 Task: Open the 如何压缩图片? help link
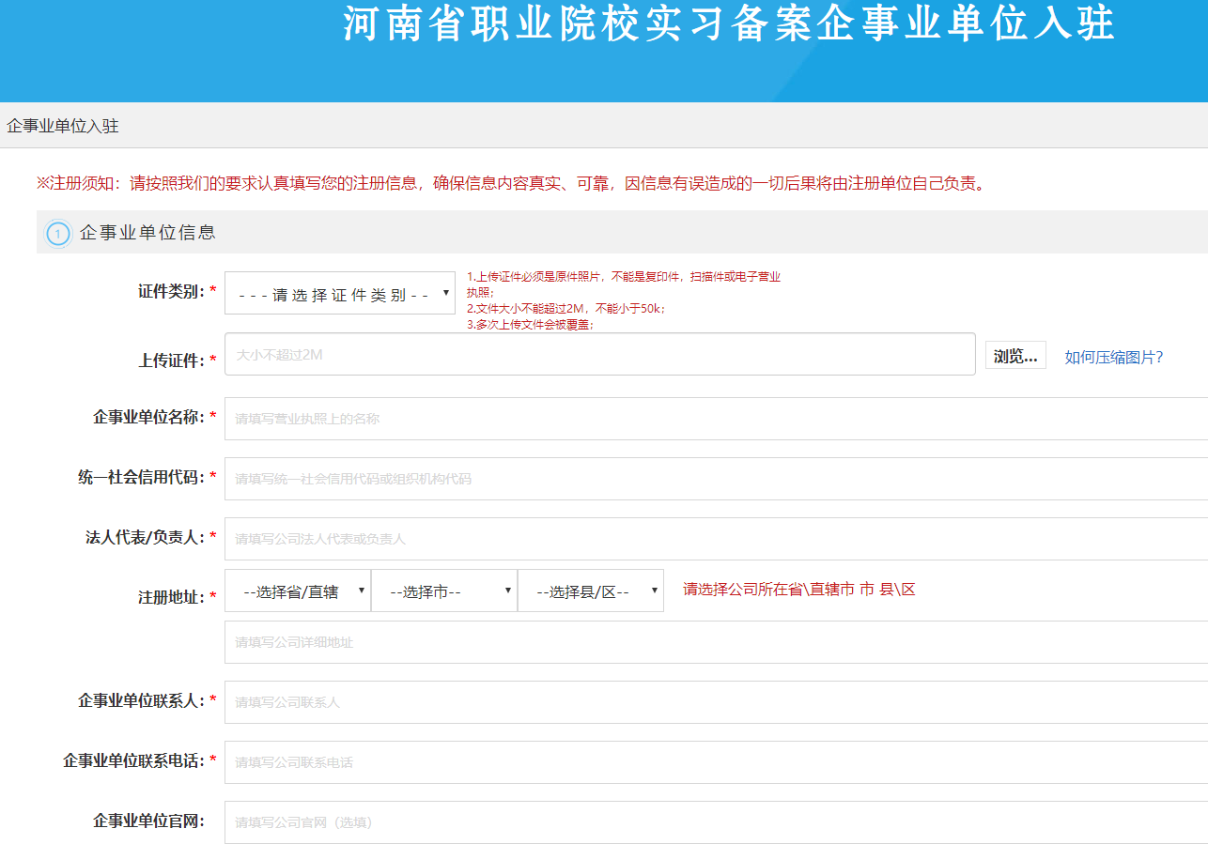[x=1113, y=357]
